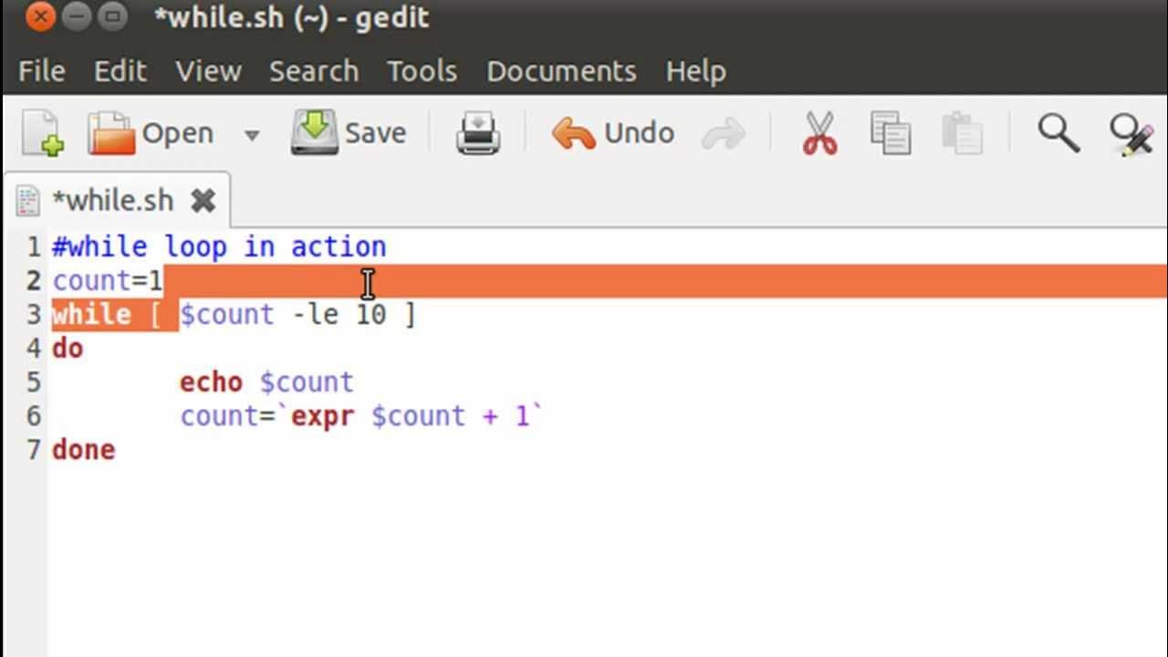Select the *while.sh tab
This screenshot has width=1168, height=657.
[111, 200]
